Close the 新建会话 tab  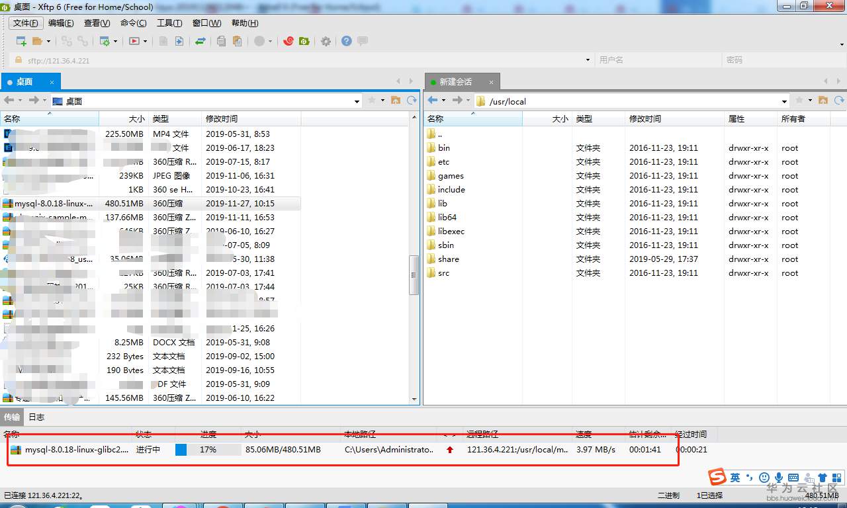click(x=492, y=82)
